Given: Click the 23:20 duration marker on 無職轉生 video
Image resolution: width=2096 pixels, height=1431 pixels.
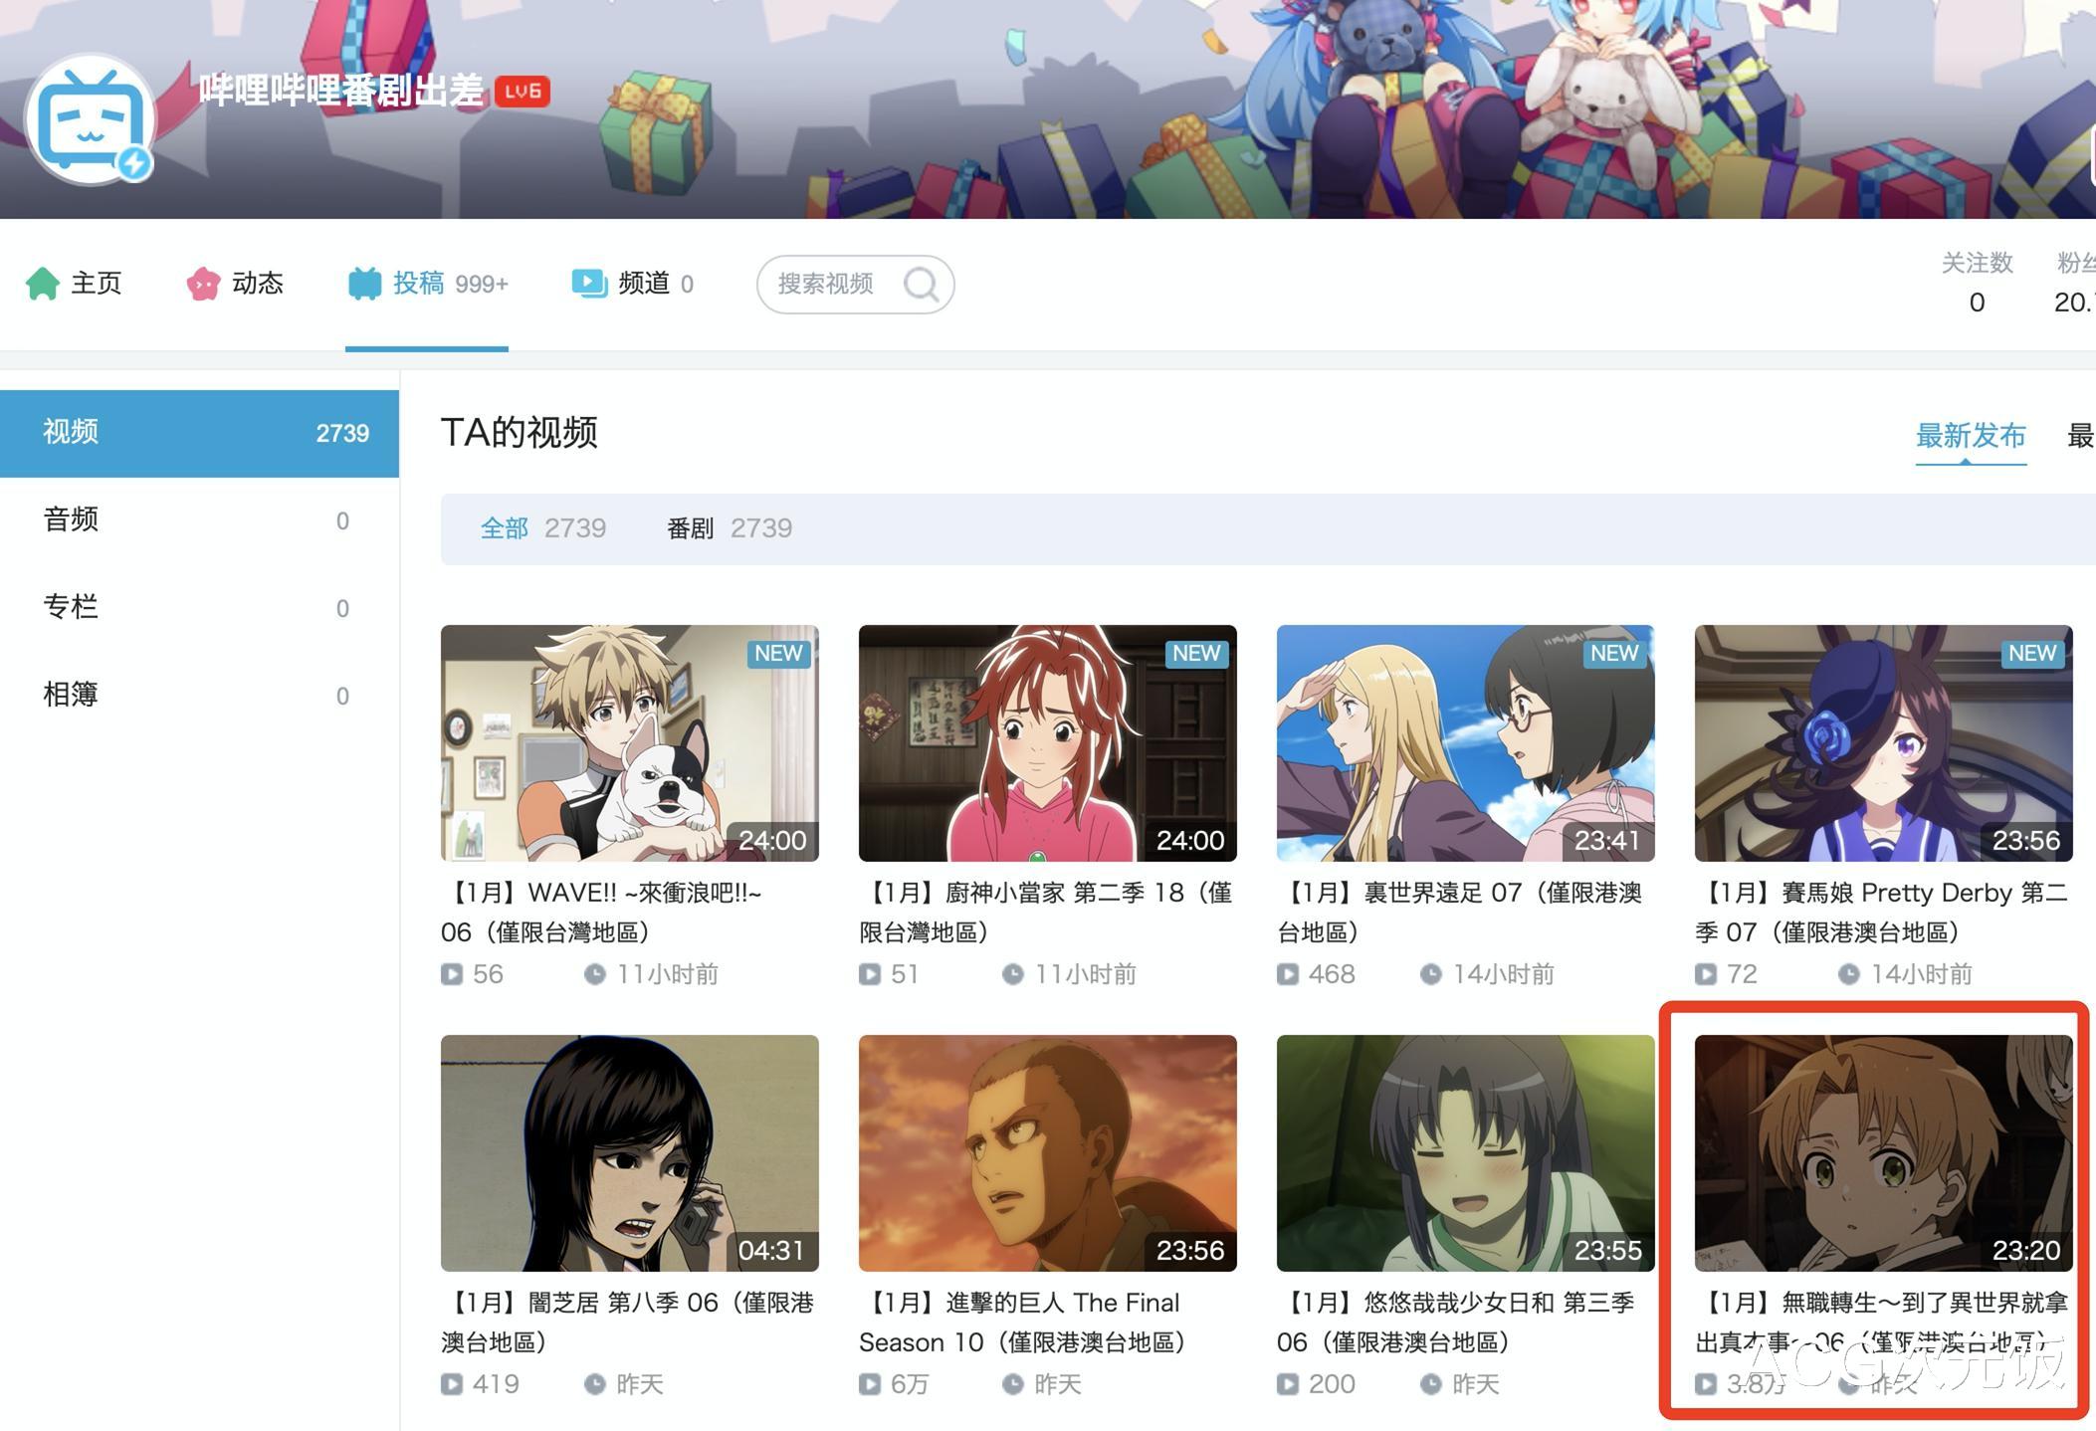Looking at the screenshot, I should [x=2028, y=1251].
